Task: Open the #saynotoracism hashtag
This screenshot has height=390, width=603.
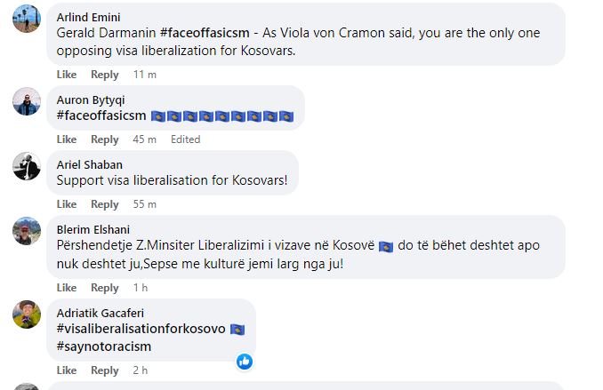Action: point(104,346)
